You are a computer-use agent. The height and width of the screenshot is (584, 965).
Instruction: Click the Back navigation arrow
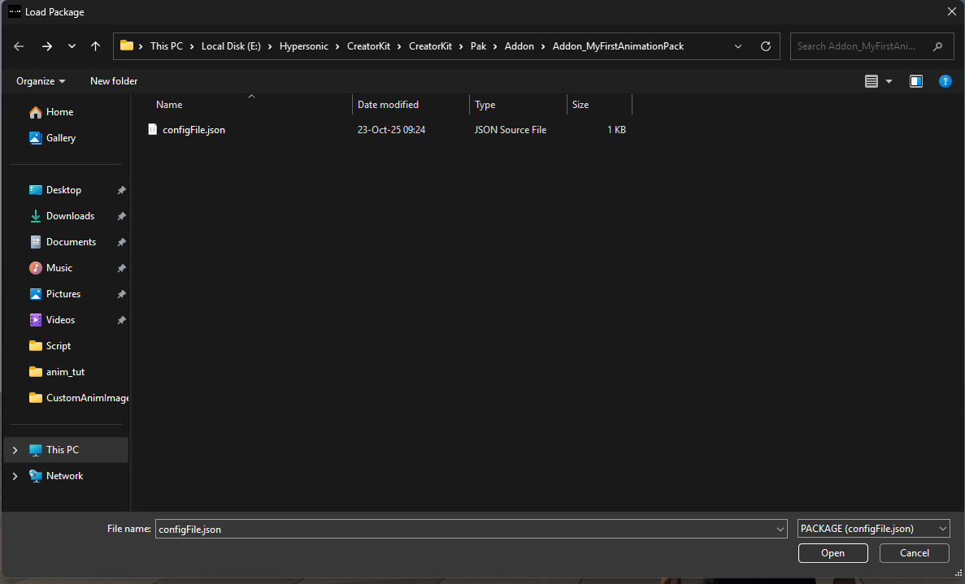(20, 46)
